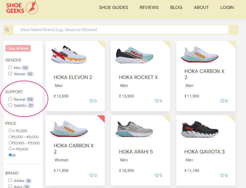Heart the Hoka Gaviota 3 card

tap(222, 175)
